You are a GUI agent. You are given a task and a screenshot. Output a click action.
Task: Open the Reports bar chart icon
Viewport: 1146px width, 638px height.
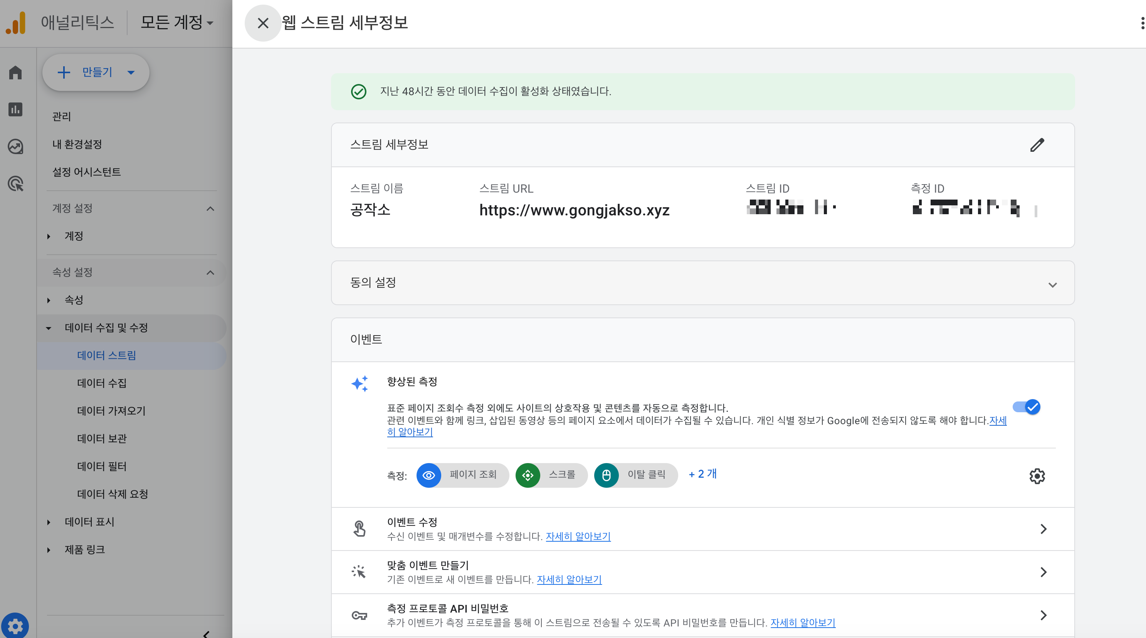click(x=15, y=109)
